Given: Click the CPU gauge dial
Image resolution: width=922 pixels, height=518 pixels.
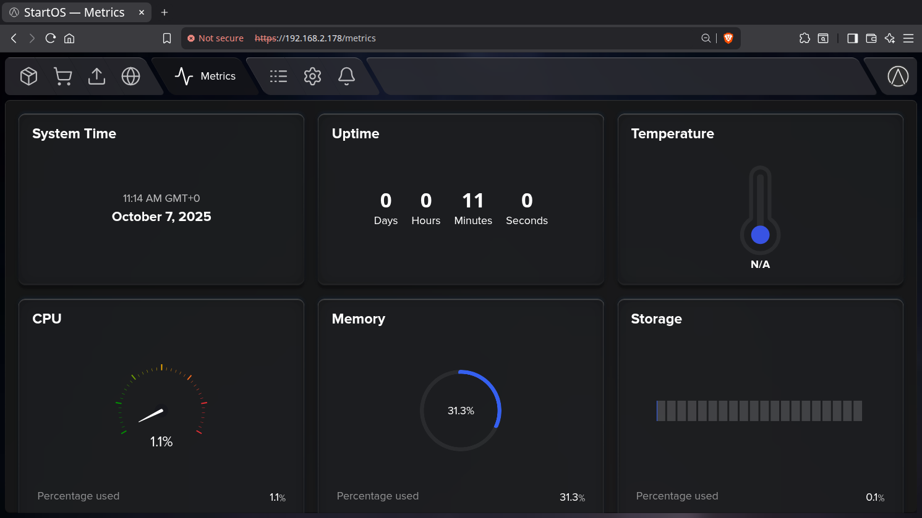Looking at the screenshot, I should [x=161, y=399].
